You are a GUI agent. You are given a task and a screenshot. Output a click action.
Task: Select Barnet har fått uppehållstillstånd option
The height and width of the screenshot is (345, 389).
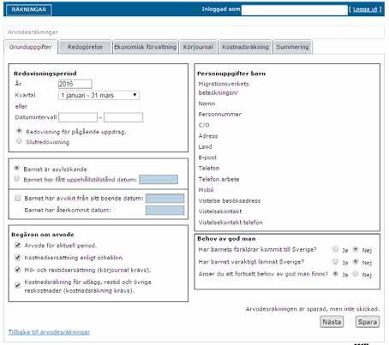tap(16, 179)
